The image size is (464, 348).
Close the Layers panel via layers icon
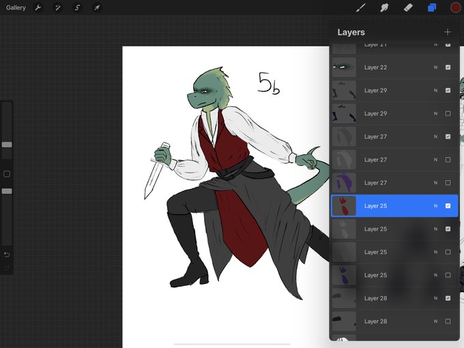[x=432, y=8]
